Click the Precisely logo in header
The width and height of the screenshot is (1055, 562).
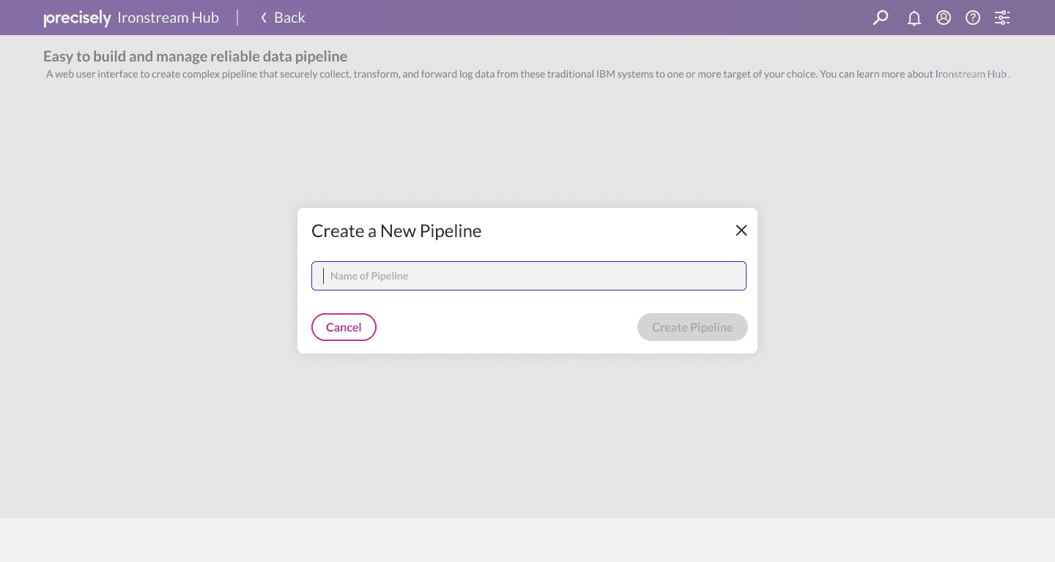tap(77, 18)
